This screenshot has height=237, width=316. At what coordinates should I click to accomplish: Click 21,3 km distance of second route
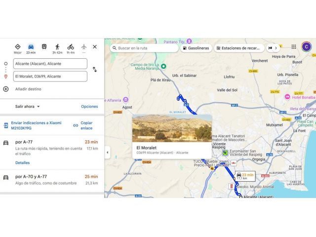coord(92,183)
